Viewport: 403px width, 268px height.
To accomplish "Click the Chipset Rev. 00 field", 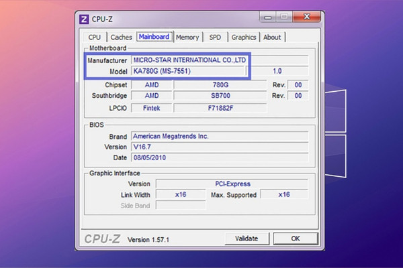I will [x=298, y=85].
